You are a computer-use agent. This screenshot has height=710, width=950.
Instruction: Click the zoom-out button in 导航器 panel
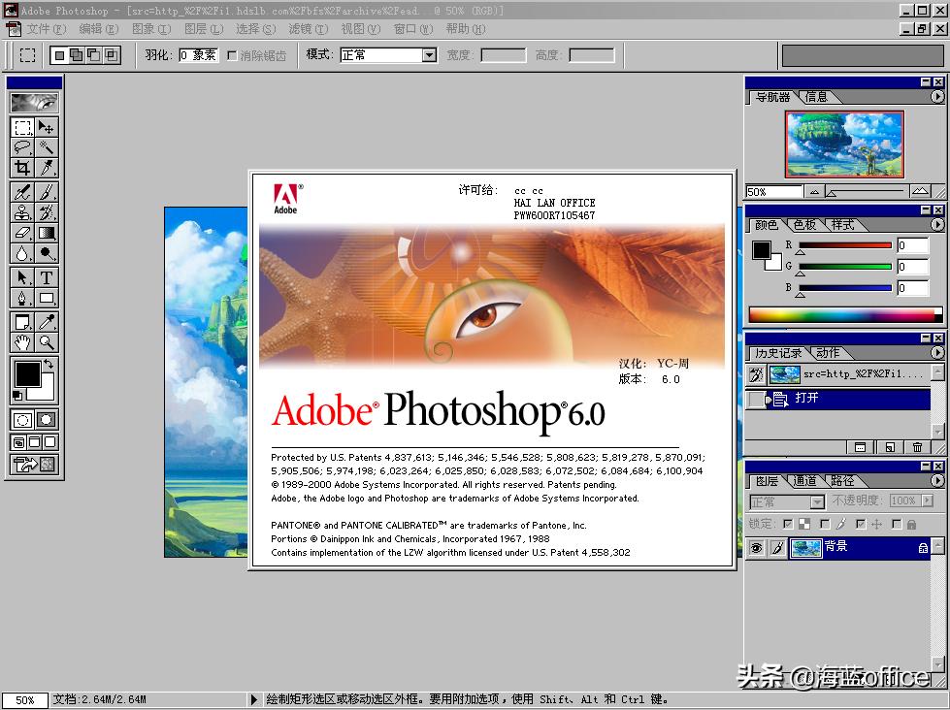pos(813,191)
